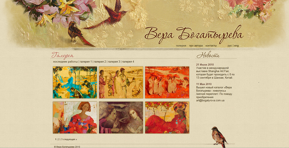Open the dark painting of two faces

tap(121, 117)
